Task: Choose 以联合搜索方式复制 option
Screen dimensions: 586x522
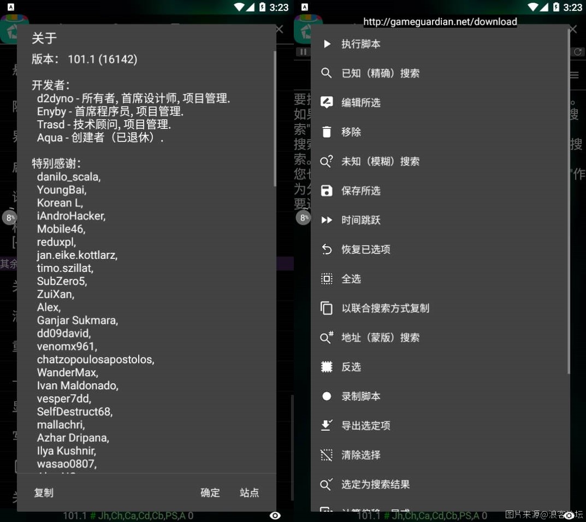Action: pyautogui.click(x=440, y=309)
